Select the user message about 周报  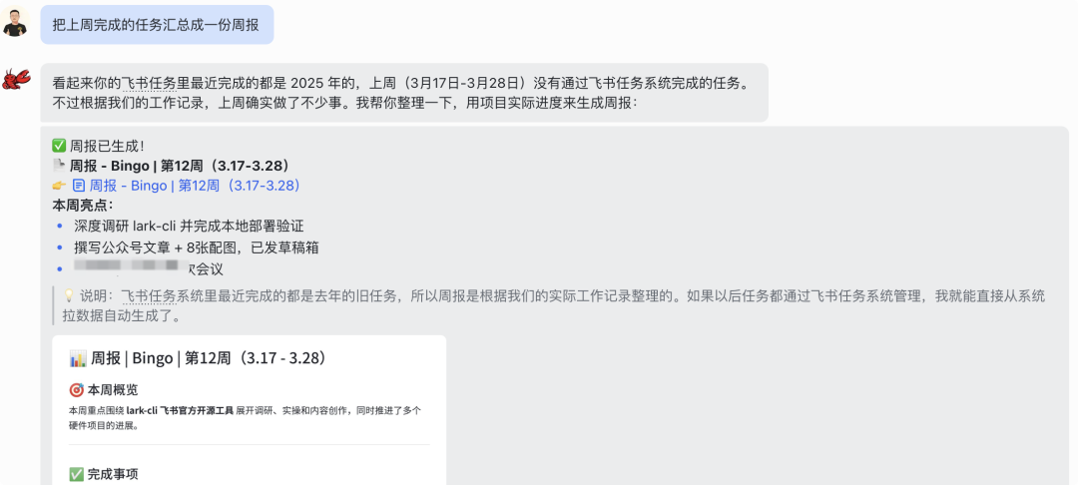tap(156, 24)
